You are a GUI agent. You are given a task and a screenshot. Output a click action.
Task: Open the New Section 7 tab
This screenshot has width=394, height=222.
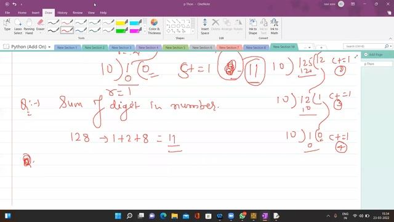coord(229,47)
